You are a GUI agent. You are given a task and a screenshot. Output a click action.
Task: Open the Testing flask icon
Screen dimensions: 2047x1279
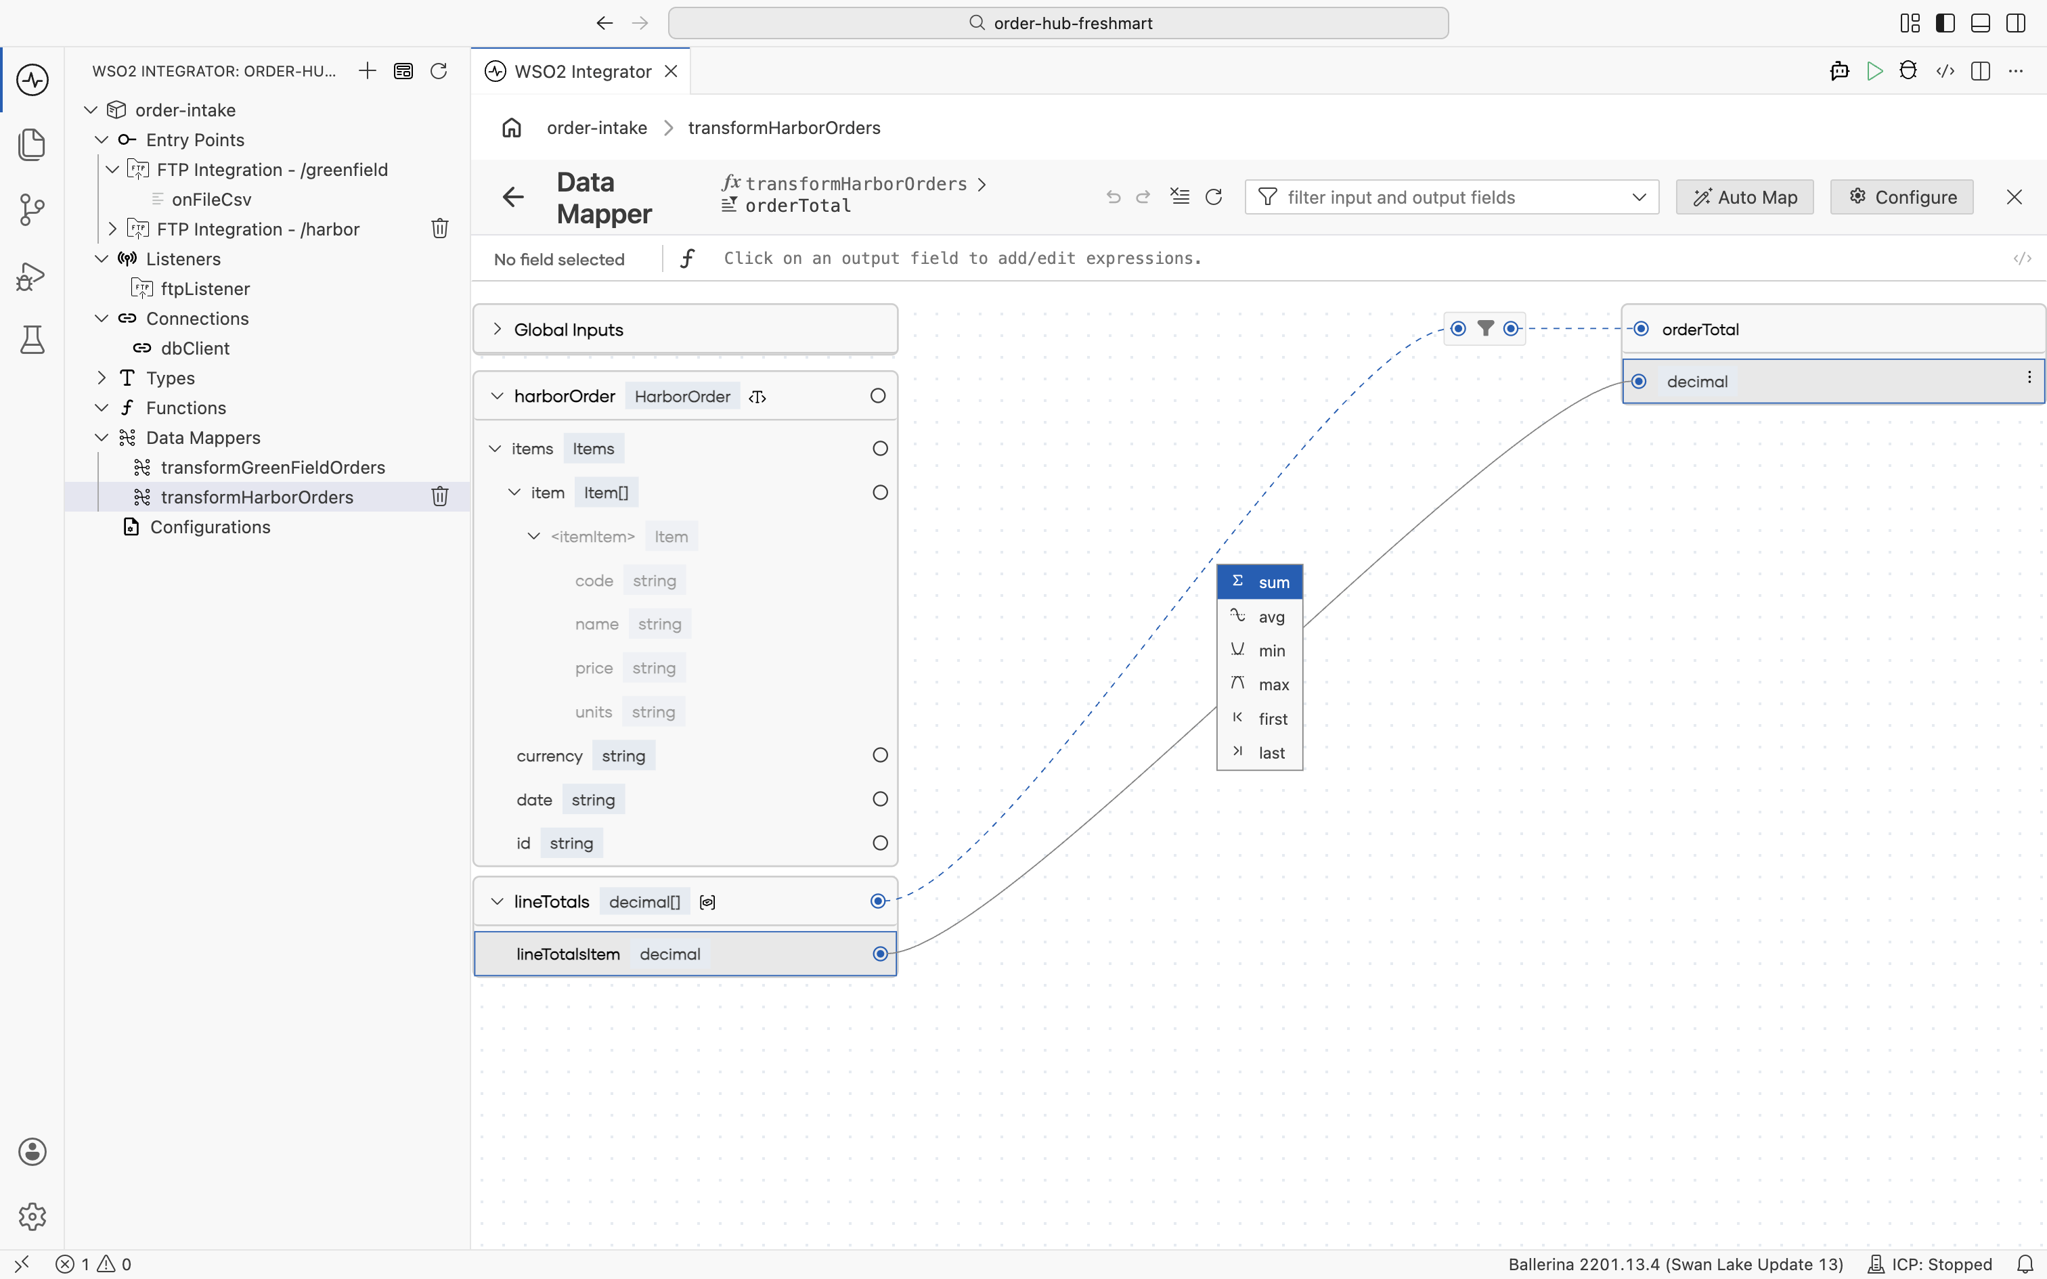[32, 339]
